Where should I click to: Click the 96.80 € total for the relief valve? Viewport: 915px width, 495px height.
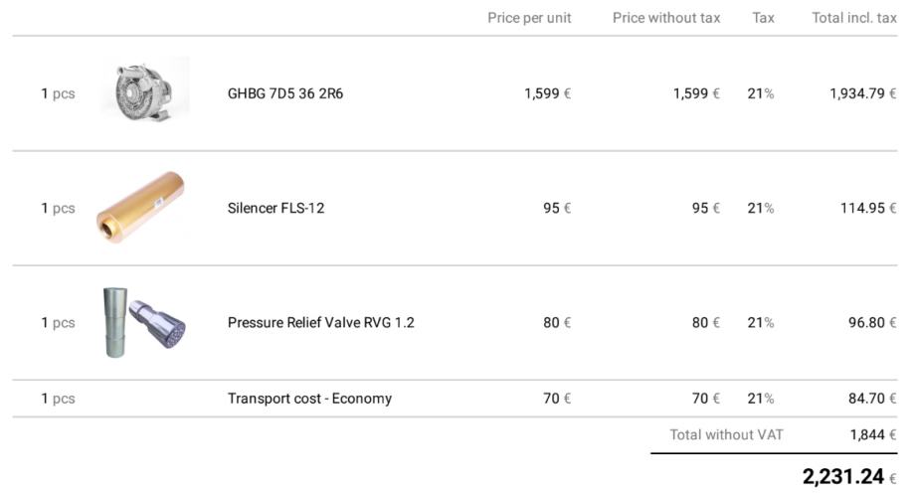pyautogui.click(x=871, y=322)
